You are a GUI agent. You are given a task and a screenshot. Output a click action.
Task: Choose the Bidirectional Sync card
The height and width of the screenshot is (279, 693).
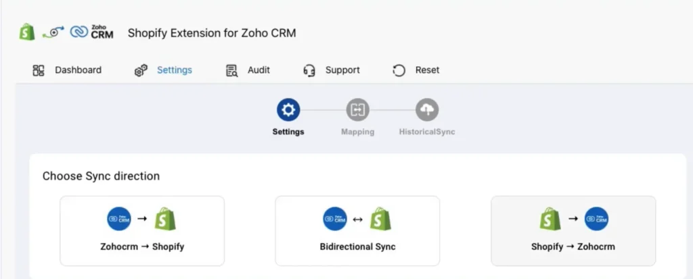(x=357, y=231)
